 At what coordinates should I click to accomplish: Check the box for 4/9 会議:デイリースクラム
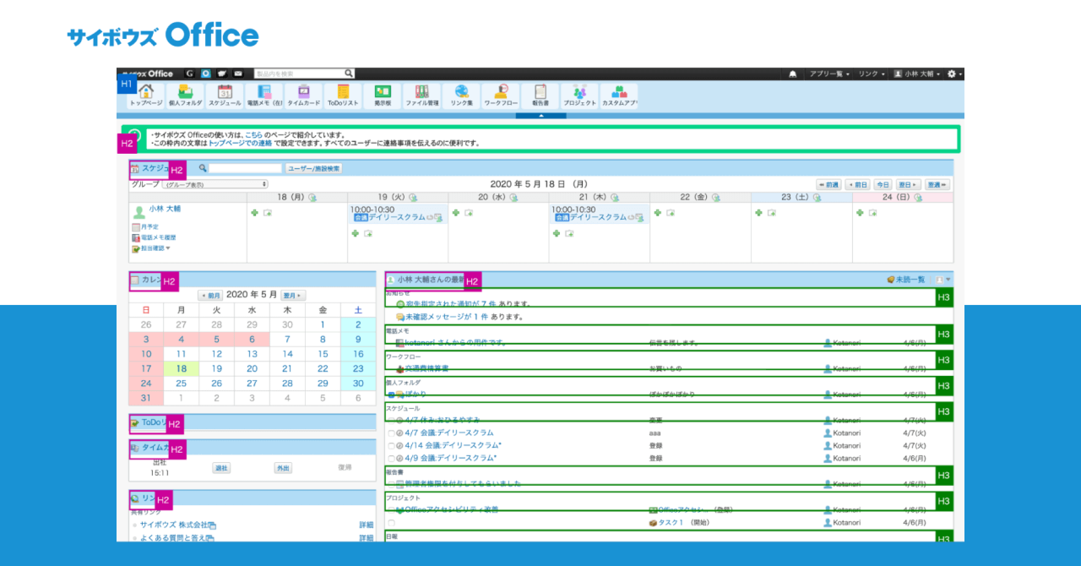coord(391,459)
